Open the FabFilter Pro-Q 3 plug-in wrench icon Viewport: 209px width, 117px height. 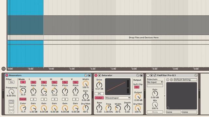point(155,75)
